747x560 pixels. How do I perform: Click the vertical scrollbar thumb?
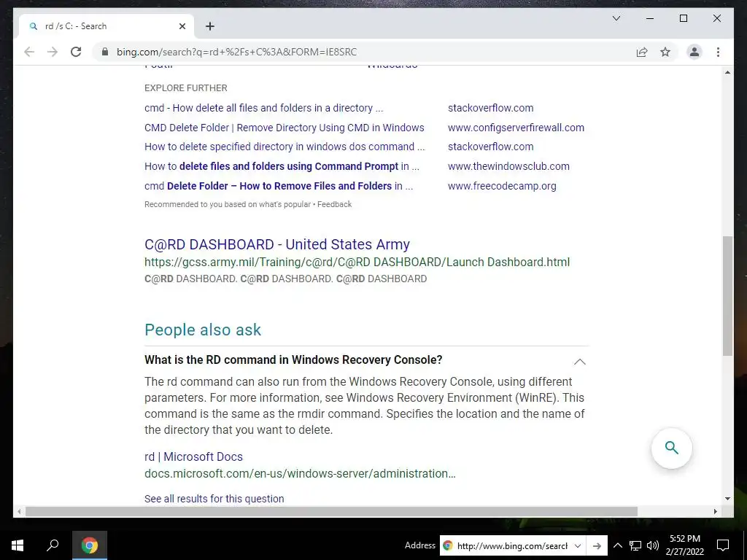(x=727, y=296)
